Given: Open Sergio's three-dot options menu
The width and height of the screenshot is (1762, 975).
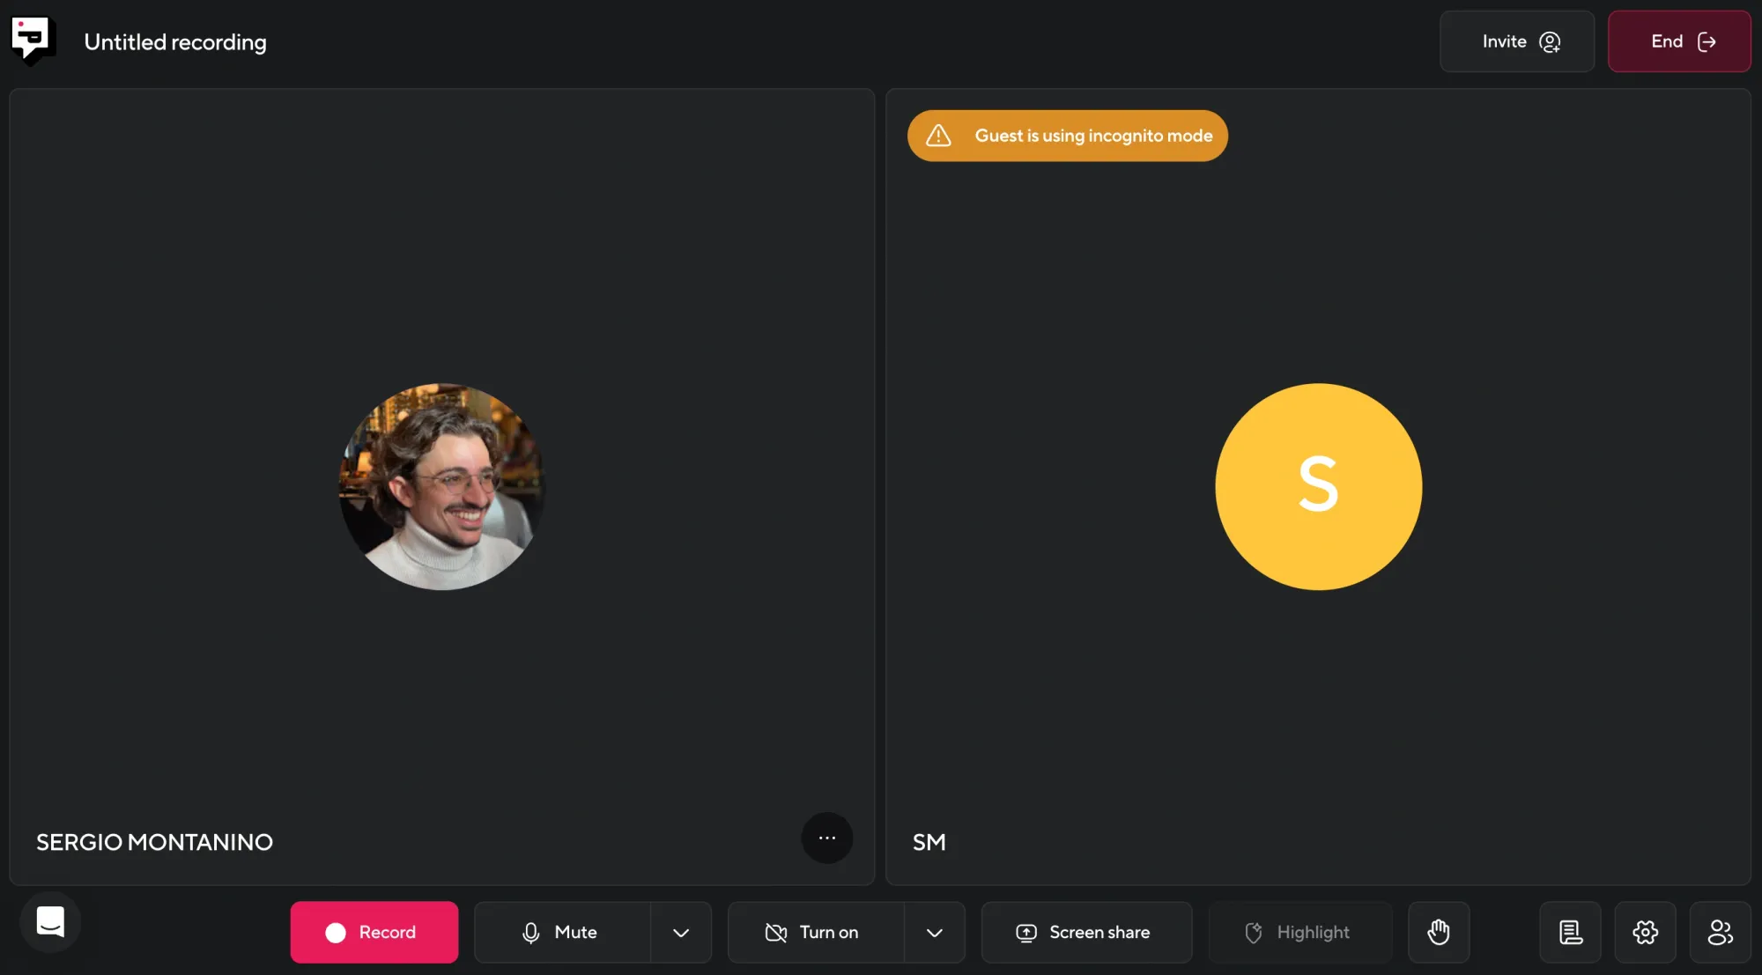Looking at the screenshot, I should tap(826, 838).
